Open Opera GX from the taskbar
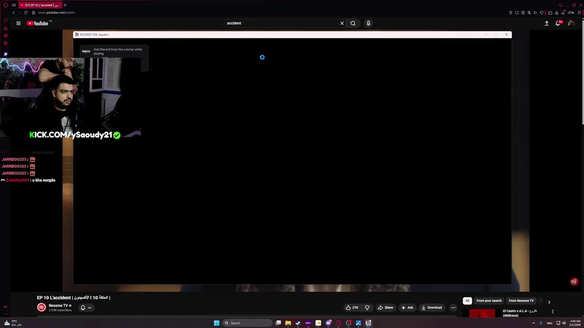 (338, 323)
